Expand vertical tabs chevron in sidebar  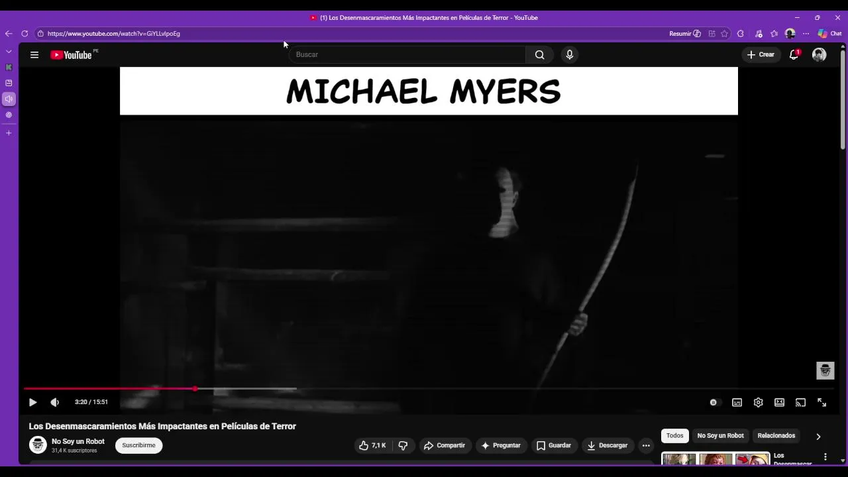point(9,52)
